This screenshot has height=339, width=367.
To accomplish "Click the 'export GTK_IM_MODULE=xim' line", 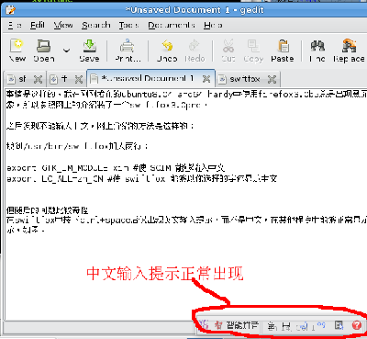I will 116,167.
